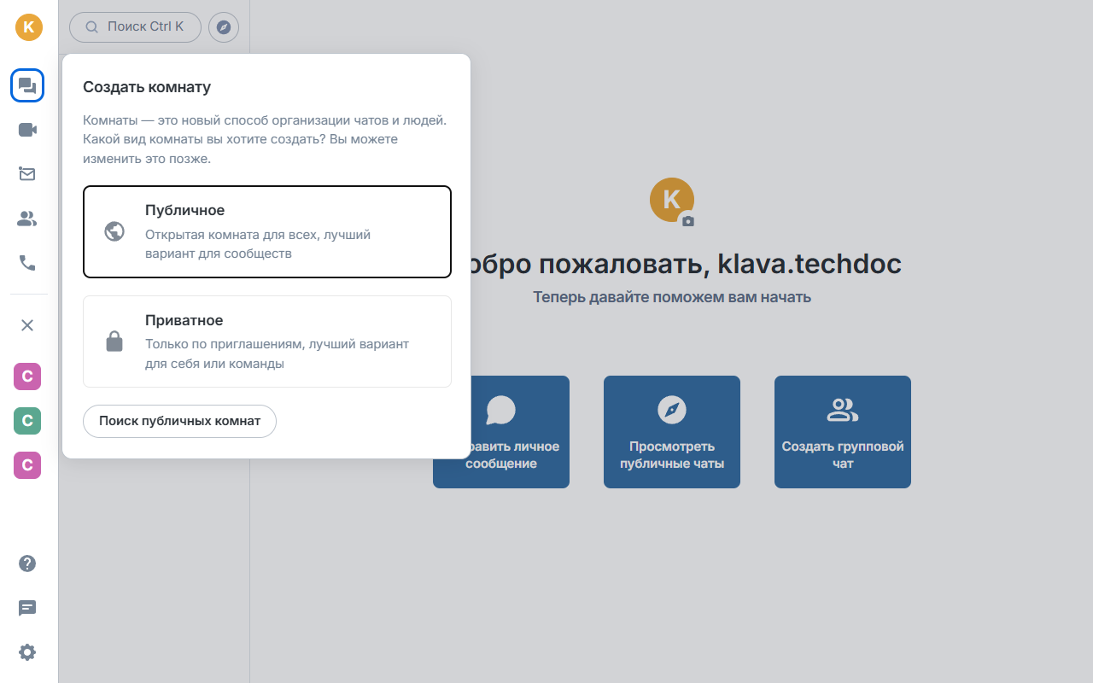Click the Создать комнату heading
The width and height of the screenshot is (1093, 683).
[147, 87]
